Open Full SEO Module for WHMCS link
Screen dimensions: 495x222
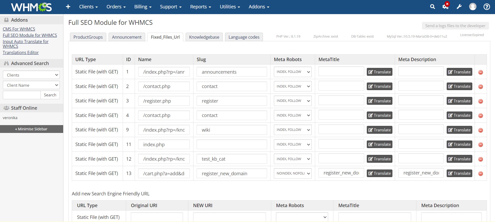point(30,35)
